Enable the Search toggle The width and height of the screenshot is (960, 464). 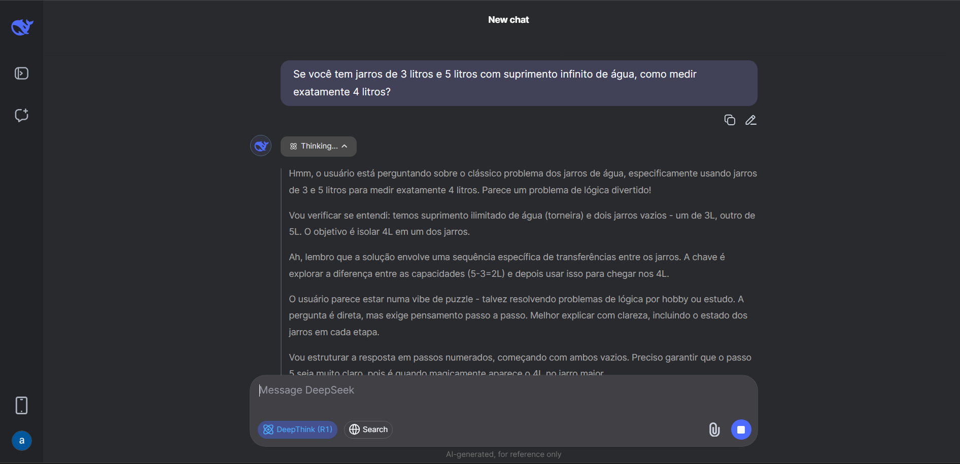(x=368, y=430)
